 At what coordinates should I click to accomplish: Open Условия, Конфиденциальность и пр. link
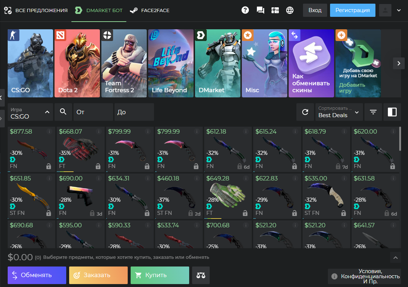(x=364, y=276)
